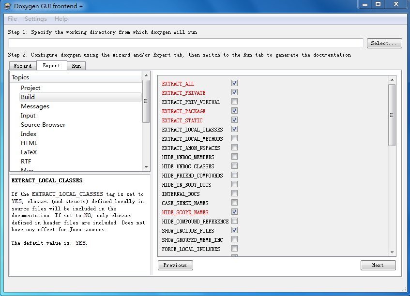Click the options panel scroll up arrow
410x296 pixels.
point(392,80)
